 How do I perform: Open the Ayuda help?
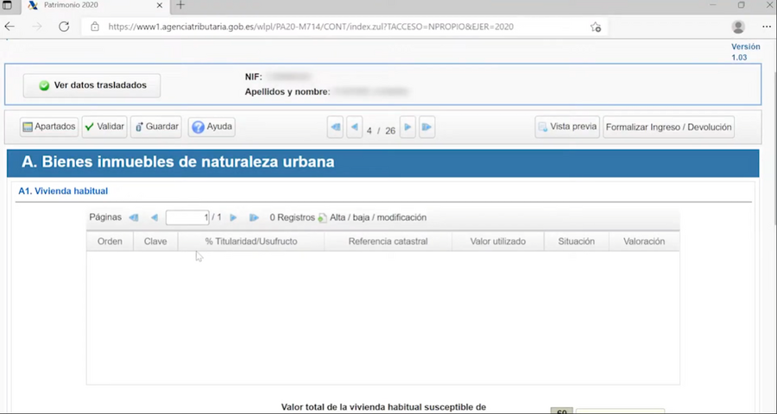pos(212,127)
